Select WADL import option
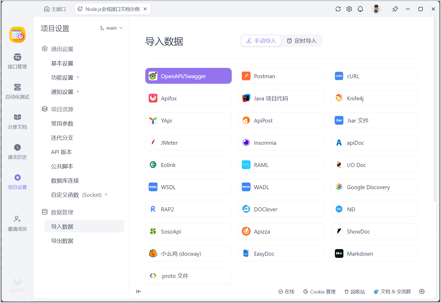 (281, 187)
